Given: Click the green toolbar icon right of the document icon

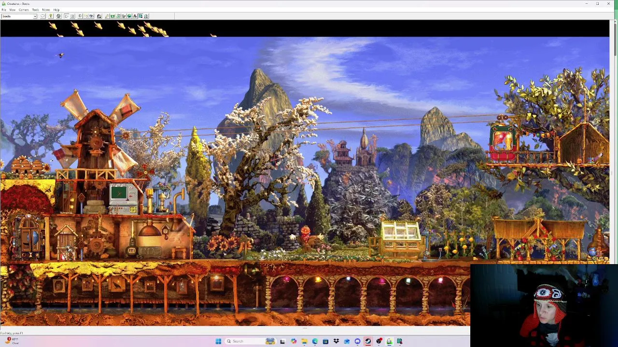Looking at the screenshot, I should pos(124,16).
